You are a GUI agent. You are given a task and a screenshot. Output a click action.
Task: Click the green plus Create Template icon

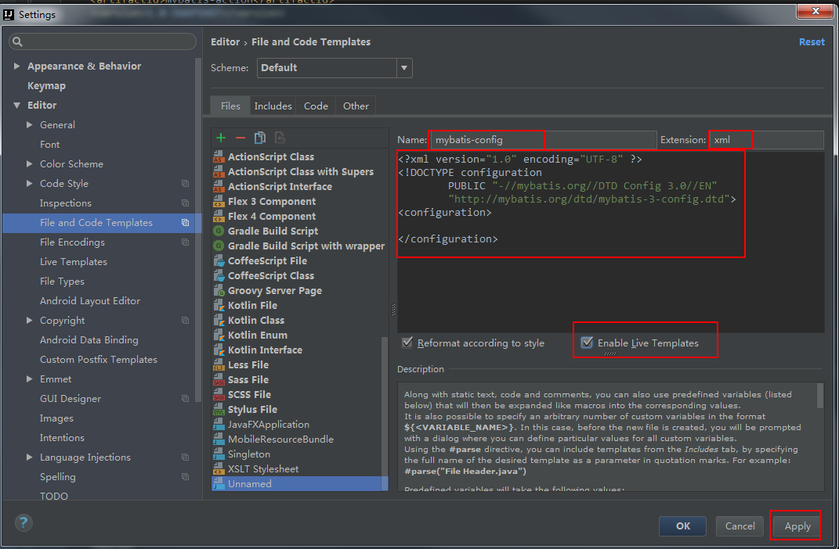coord(220,138)
